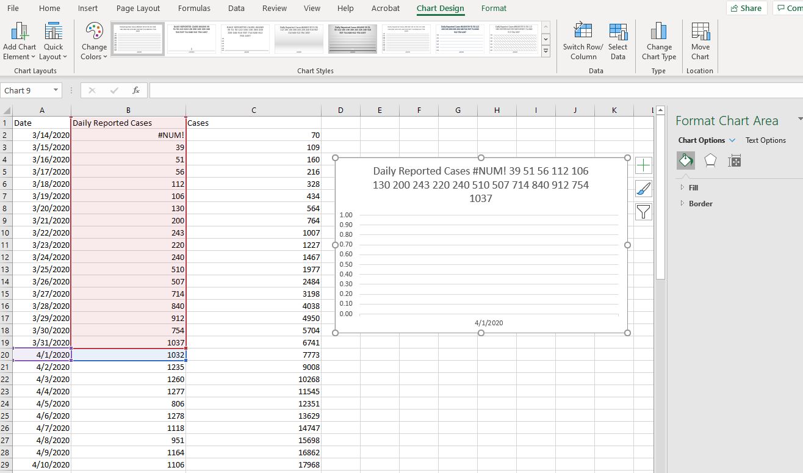Open Quick Layout options
Screen dimensions: 803x473
(53, 41)
